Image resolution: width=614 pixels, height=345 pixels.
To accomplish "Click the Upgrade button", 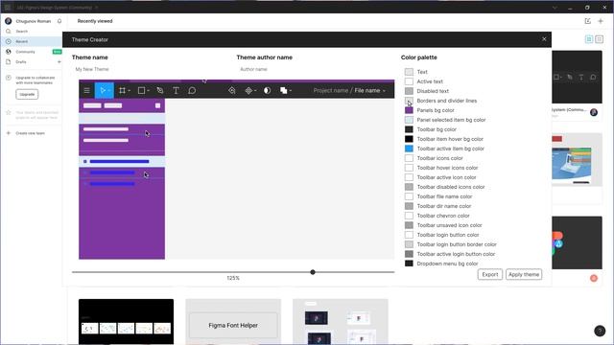I will pyautogui.click(x=27, y=94).
